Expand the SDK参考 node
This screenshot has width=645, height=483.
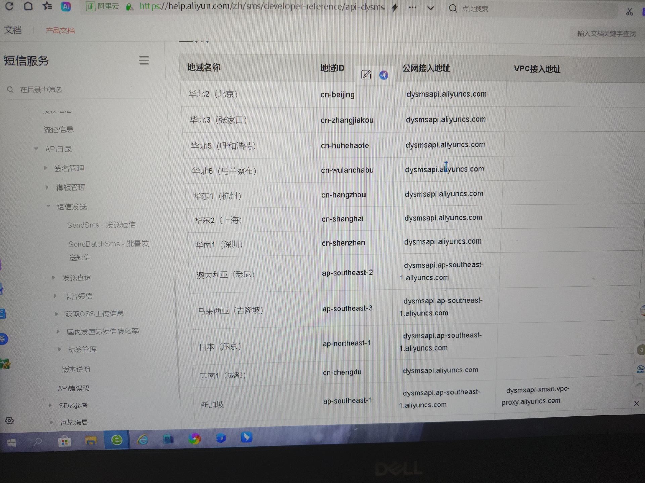pyautogui.click(x=50, y=405)
